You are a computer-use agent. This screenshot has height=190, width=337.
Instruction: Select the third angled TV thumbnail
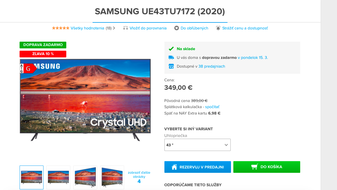click(85, 177)
